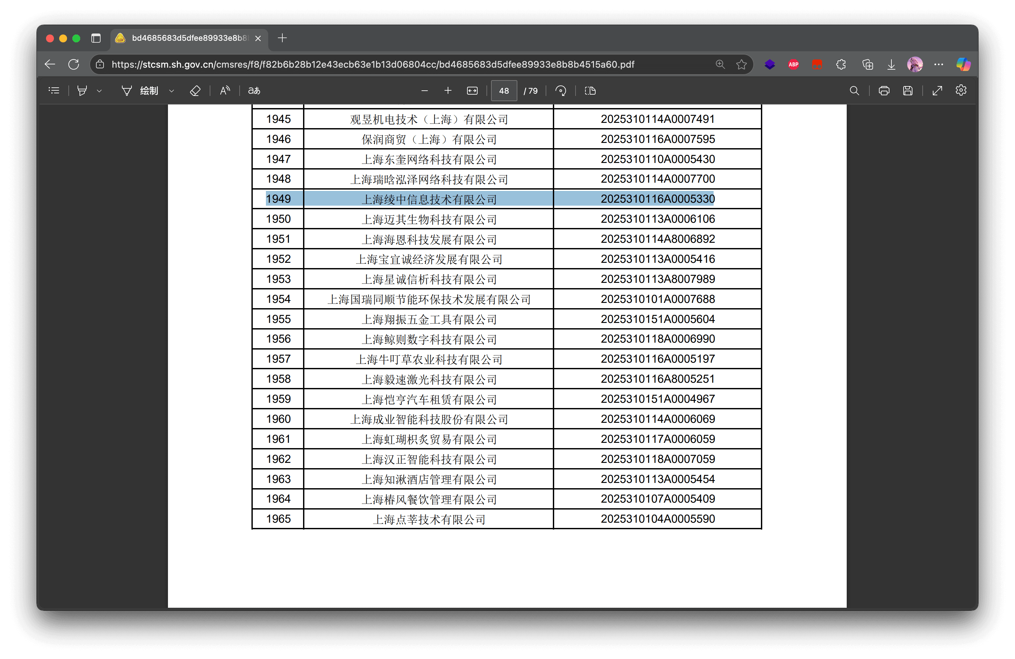The image size is (1015, 659).
Task: Bookmark the current page with the star
Action: [x=741, y=64]
